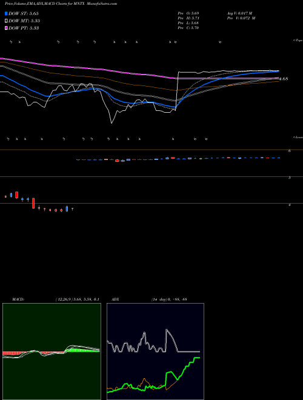Click the chart title mentioning MNTX MunafaSutra.com

61,4
